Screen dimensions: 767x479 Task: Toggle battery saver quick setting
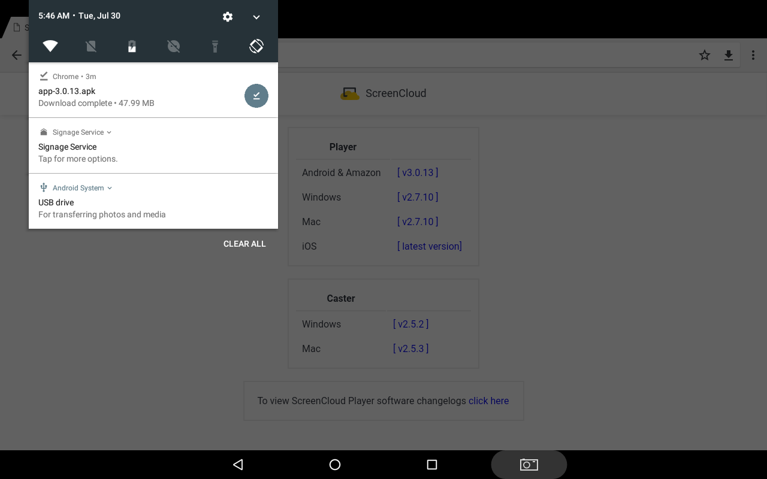132,46
